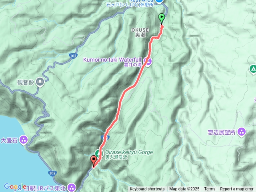Screen dimensions: 256x192
Task: Click the JRバス東北 station pin
Action: coord(72,187)
